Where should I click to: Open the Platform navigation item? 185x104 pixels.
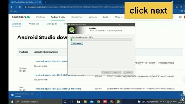[x=40, y=17]
